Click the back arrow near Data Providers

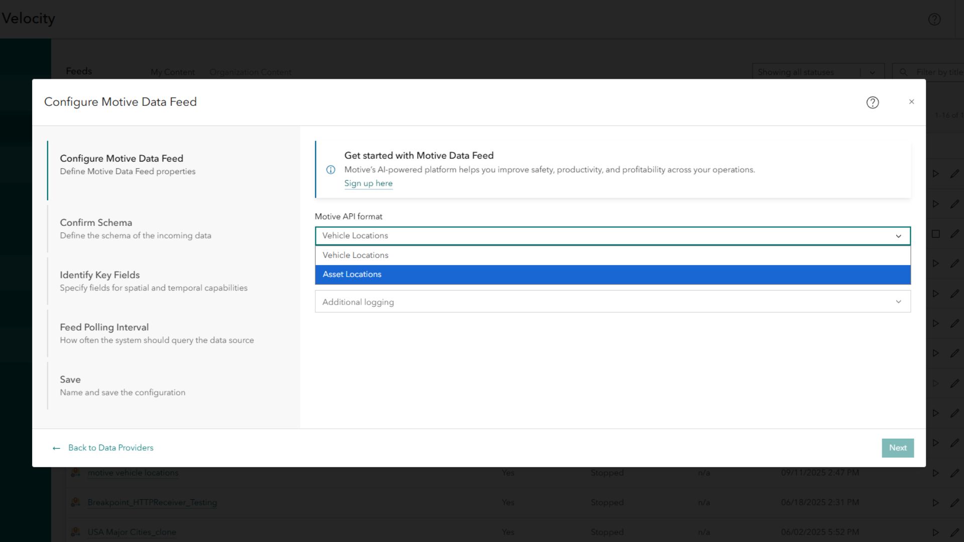coord(56,448)
